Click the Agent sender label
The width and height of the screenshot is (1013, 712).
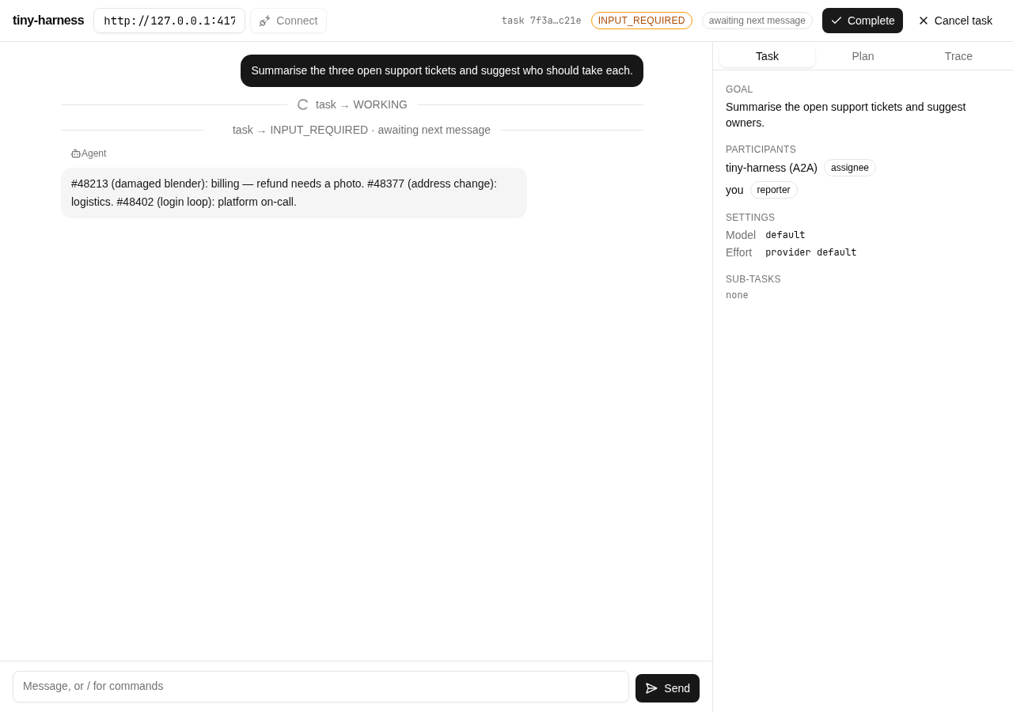click(93, 153)
